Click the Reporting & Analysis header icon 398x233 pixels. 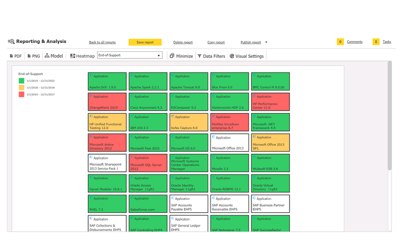11,41
